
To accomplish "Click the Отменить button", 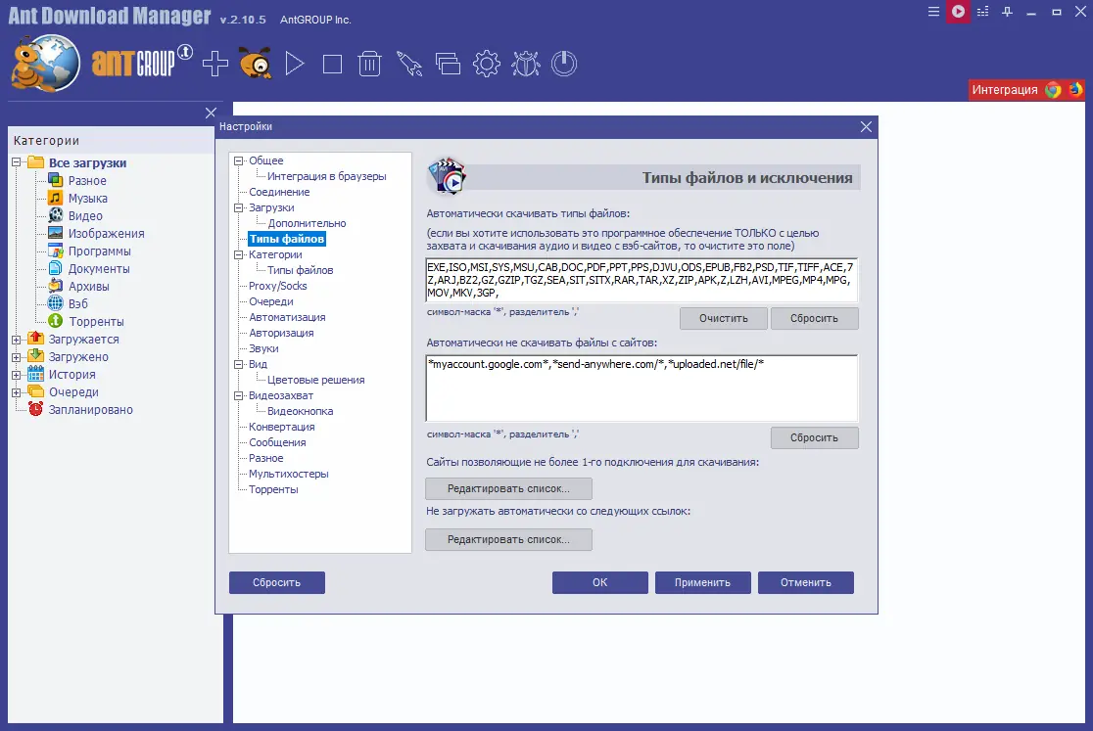I will [806, 582].
